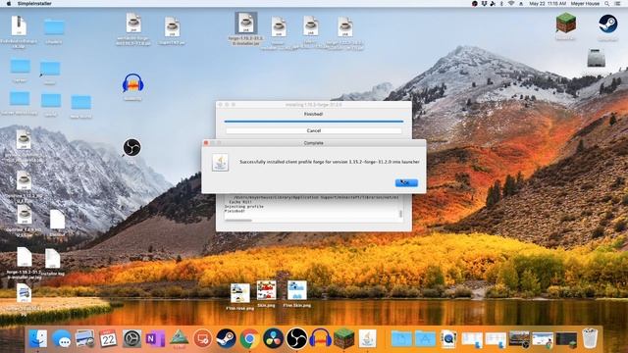Open the Applications folder in dock
This screenshot has width=628, height=353.
point(425,339)
